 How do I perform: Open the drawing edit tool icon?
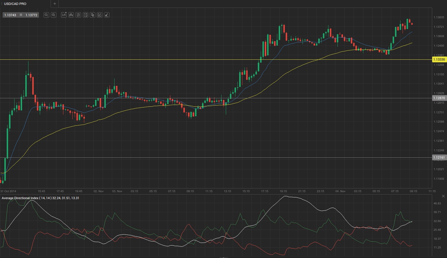[x=99, y=15]
